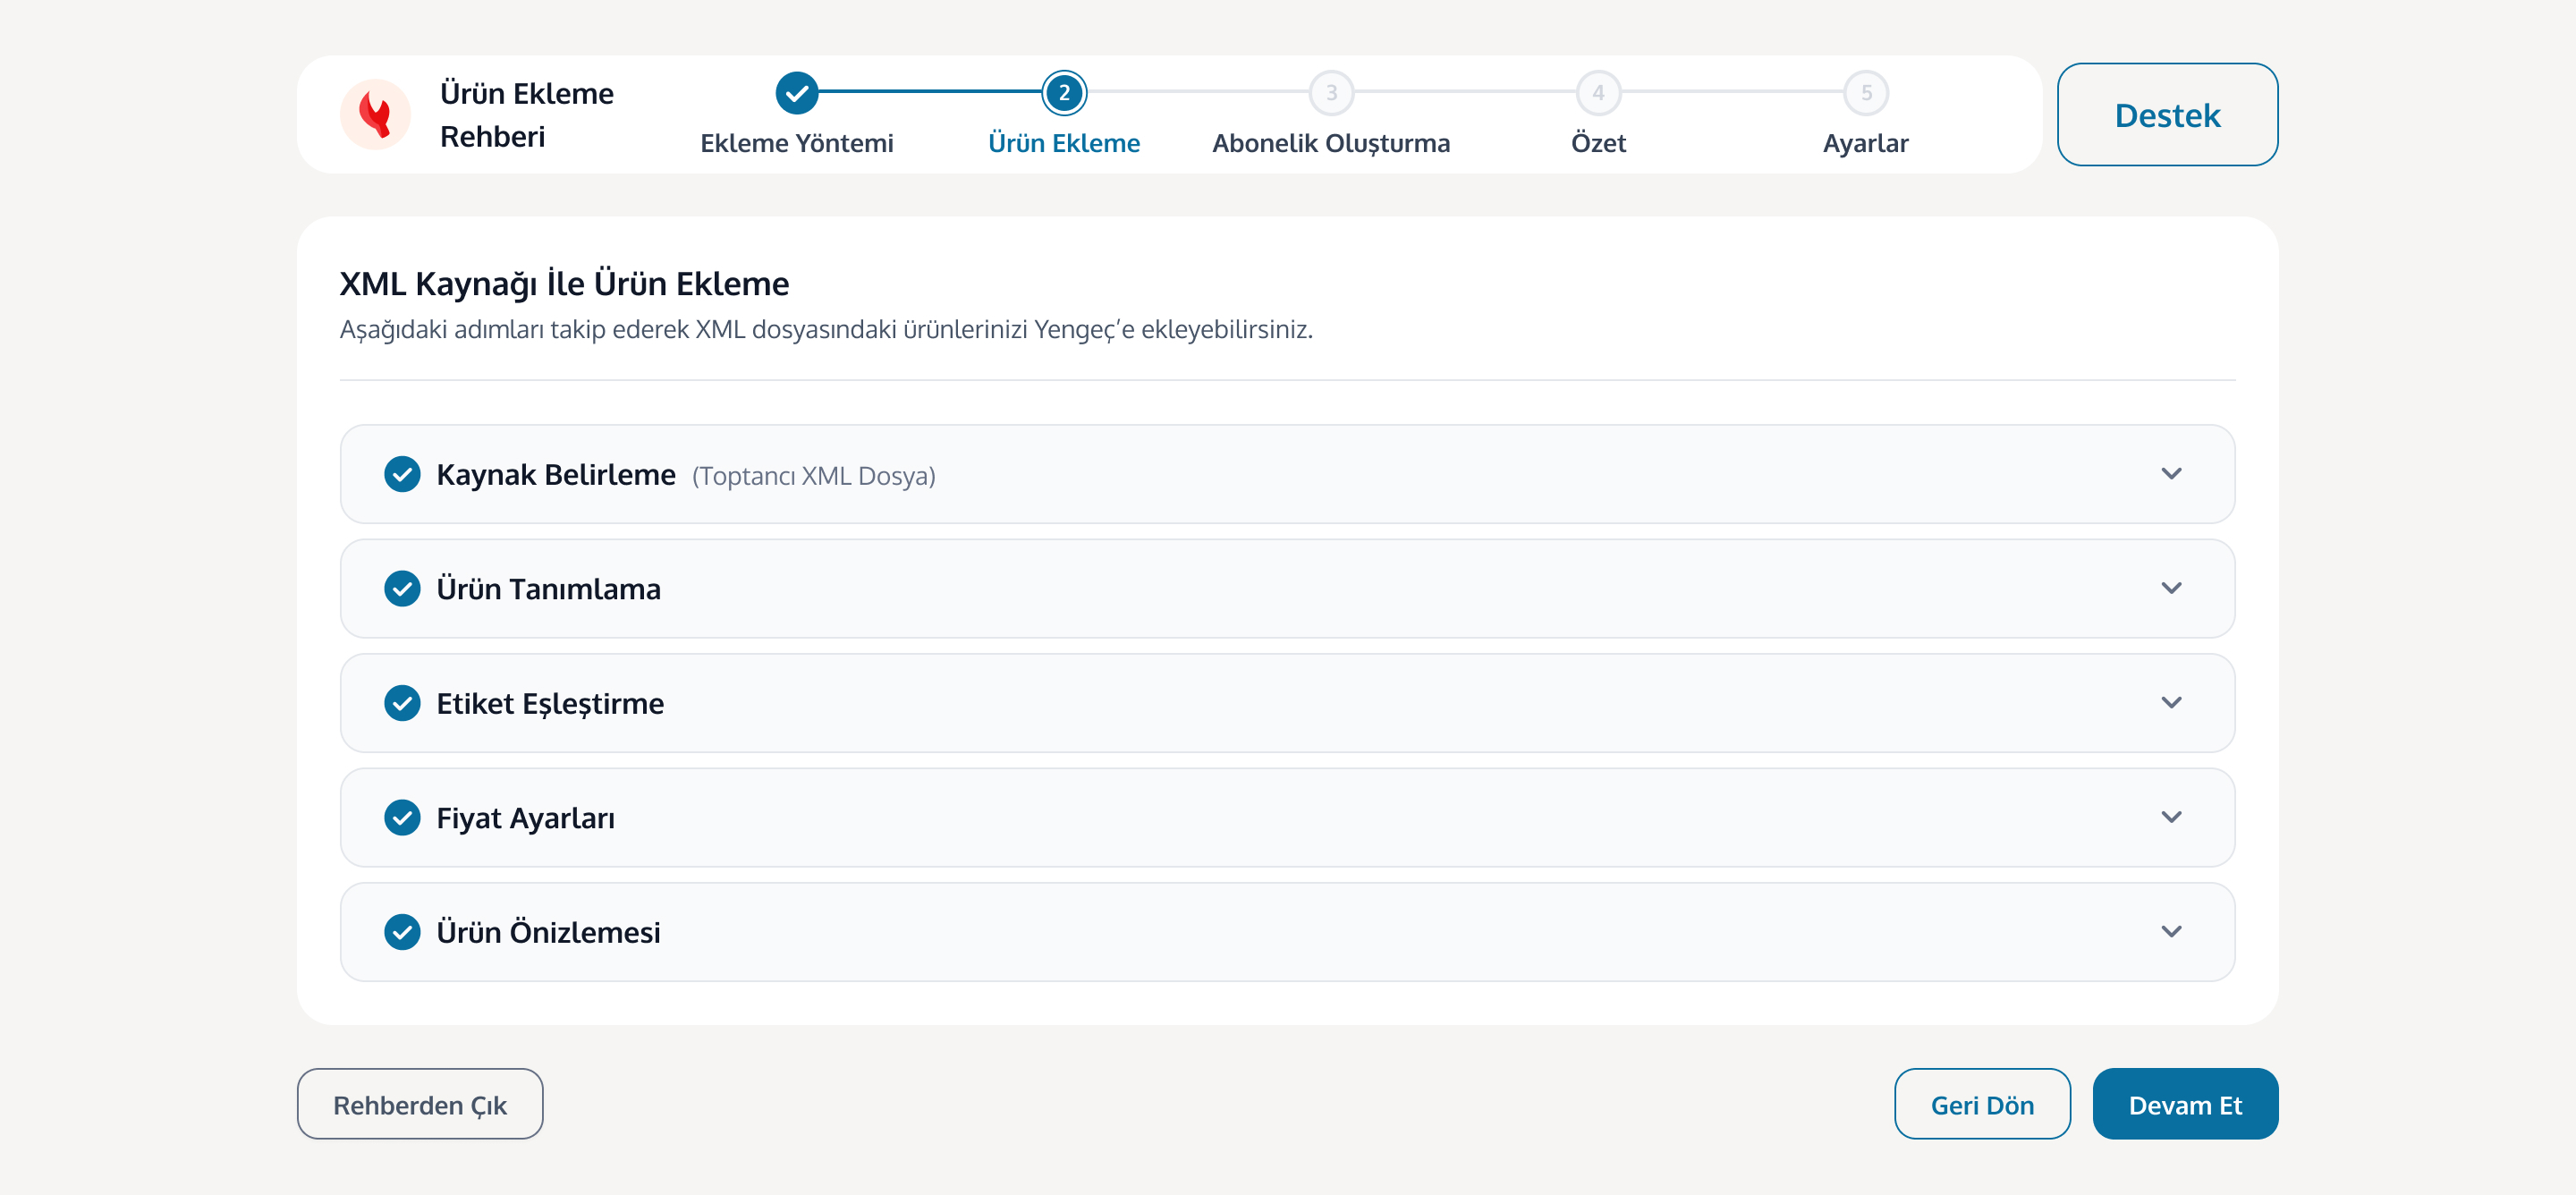Expand the Fiyat Ayarları section chevron
2576x1195 pixels.
[x=2171, y=817]
